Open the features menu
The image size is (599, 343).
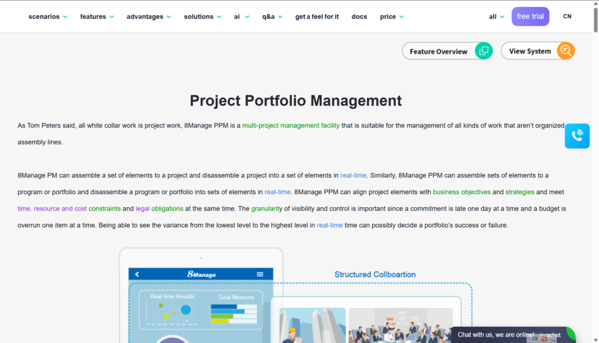pos(93,16)
